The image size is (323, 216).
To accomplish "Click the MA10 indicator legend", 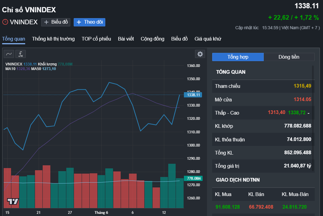I will coord(10,69).
